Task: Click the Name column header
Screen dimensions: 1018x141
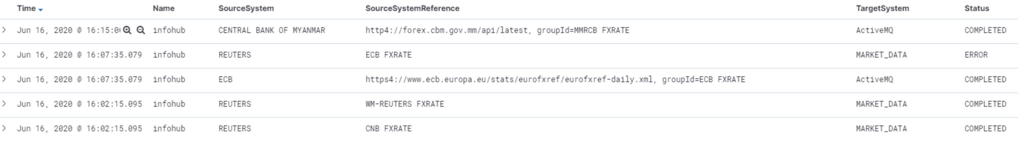Action: coord(164,8)
